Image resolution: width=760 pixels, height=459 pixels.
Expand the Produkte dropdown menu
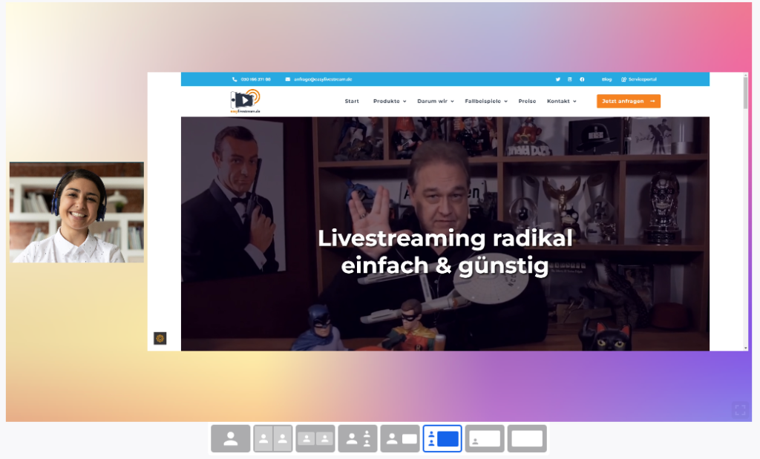390,101
